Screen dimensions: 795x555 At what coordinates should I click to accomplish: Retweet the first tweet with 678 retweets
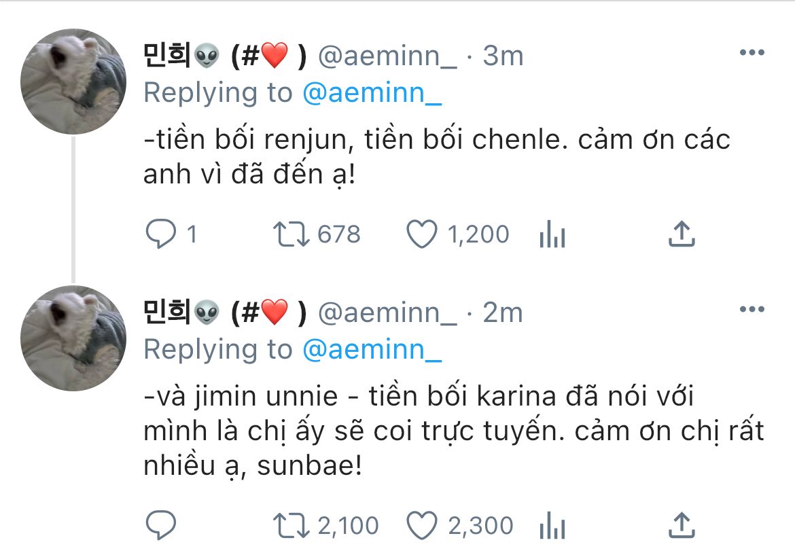point(291,234)
